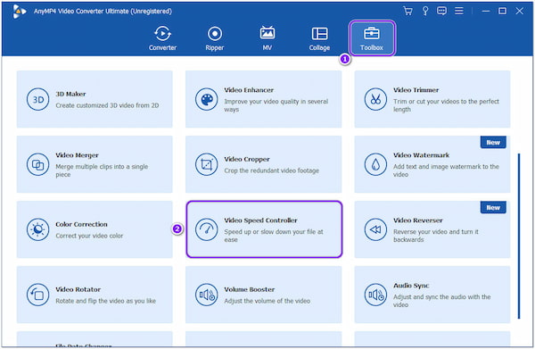
Task: Open the 3D Maker tool title
Action: [70, 94]
